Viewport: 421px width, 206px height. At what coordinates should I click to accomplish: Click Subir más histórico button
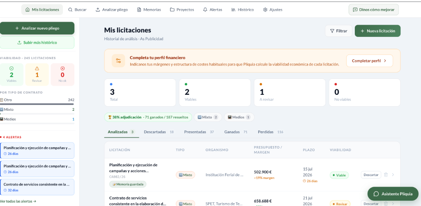[x=37, y=43]
